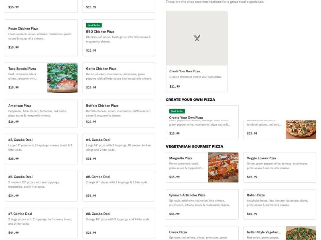Click the Best Seller badge above Create Your Own Pizza
321x240 pixels.
click(177, 111)
